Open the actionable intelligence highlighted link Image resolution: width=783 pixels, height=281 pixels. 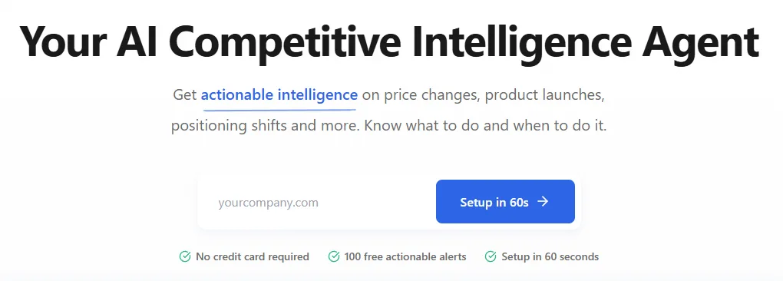[279, 95]
